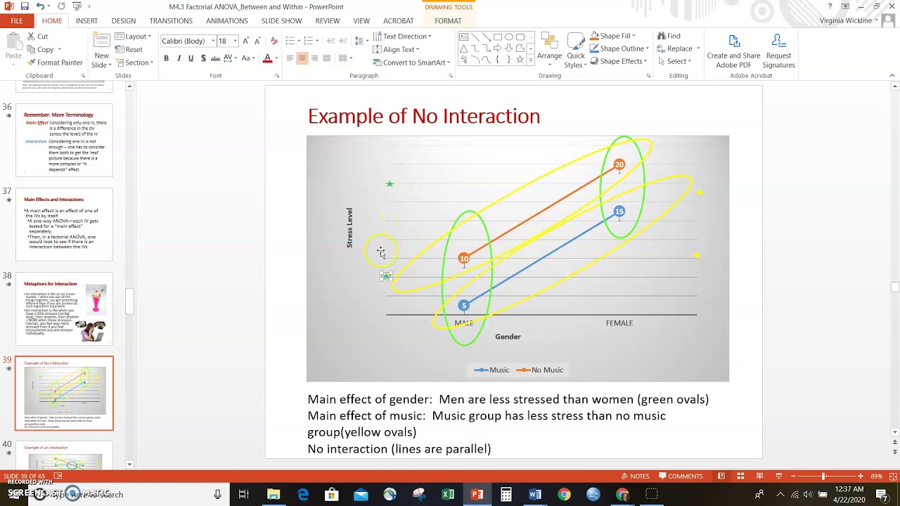
Task: Open Quick Styles gallery
Action: click(x=576, y=51)
